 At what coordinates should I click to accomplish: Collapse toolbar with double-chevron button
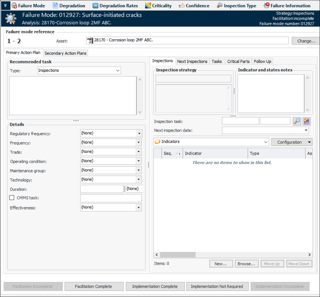coord(5,5)
